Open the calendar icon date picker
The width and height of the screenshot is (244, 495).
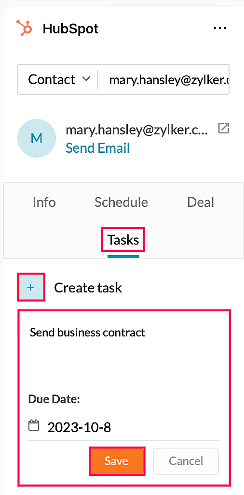[34, 425]
